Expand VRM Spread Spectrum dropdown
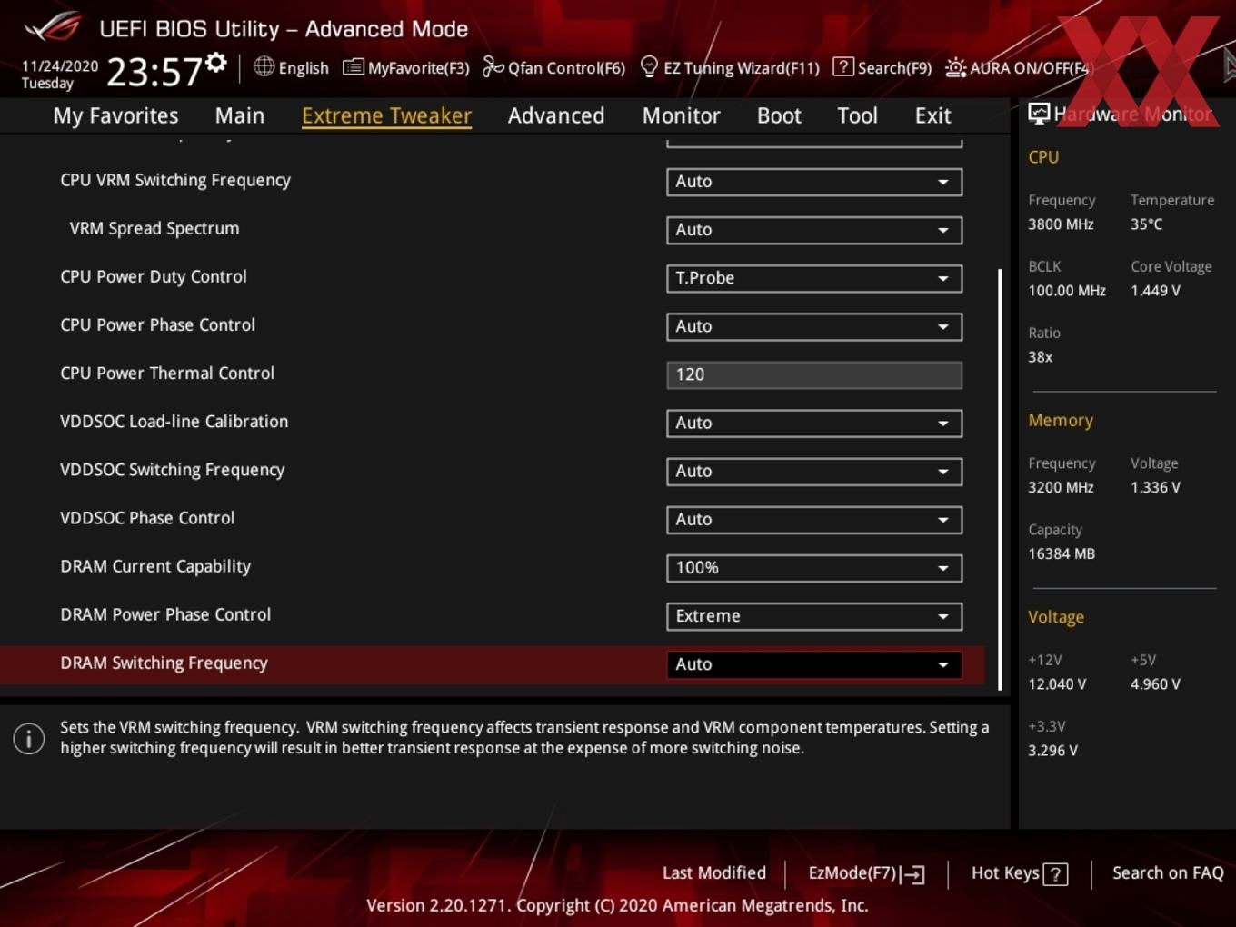The height and width of the screenshot is (927, 1236). 814,230
